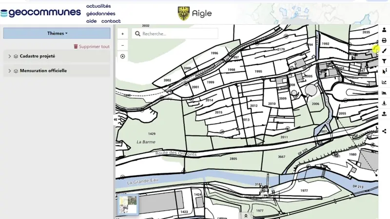390x219 pixels.
Task: Open the contact menu link
Action: [111, 21]
